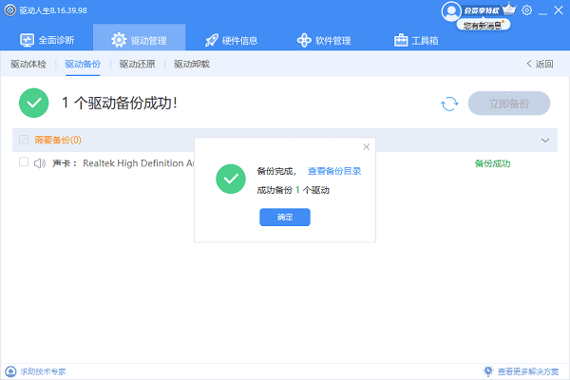This screenshot has width=570, height=380.
Task: Check the Realtek sound card checkbox
Action: [x=24, y=161]
